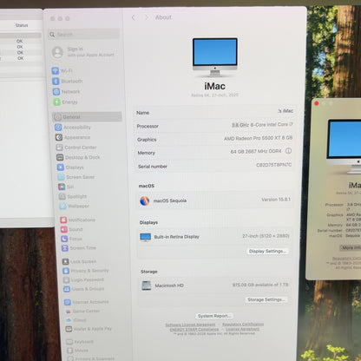Open the System Report button

pos(214,316)
